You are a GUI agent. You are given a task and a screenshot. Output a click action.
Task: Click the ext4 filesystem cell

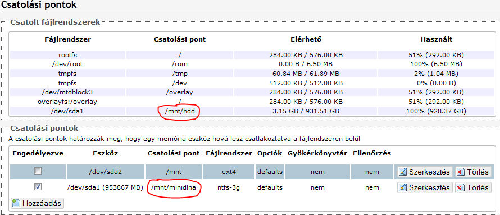point(229,172)
